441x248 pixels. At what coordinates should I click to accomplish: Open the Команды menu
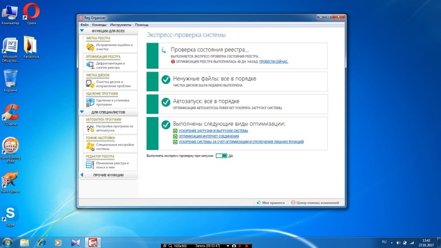[99, 25]
